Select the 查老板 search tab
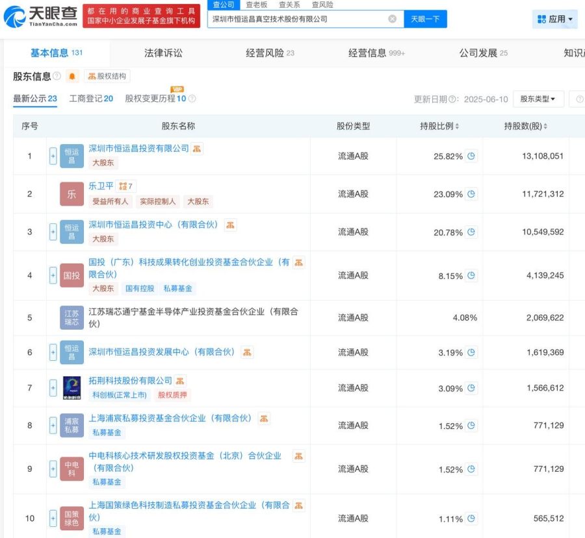The image size is (585, 538). (x=256, y=5)
